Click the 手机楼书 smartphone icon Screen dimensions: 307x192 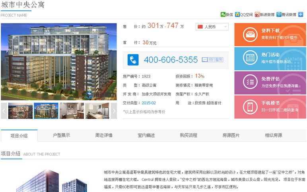point(250,107)
